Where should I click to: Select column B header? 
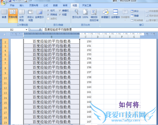click(x=52, y=37)
